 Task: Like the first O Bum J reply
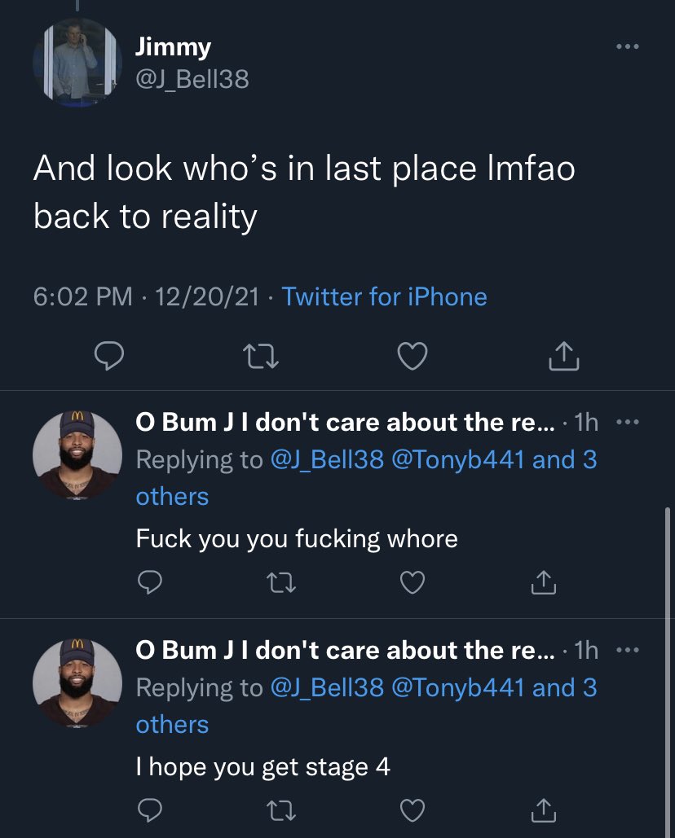click(x=412, y=582)
